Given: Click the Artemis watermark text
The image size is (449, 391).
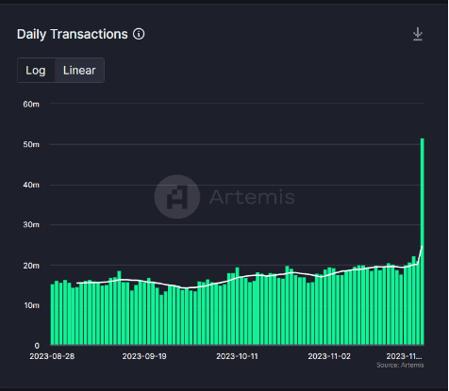Looking at the screenshot, I should (252, 197).
